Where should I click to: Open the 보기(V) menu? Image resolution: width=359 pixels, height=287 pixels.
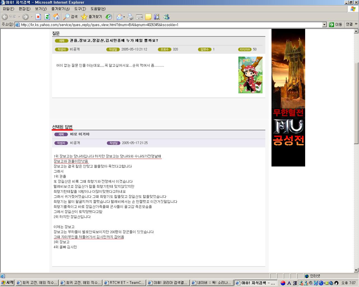point(41,9)
